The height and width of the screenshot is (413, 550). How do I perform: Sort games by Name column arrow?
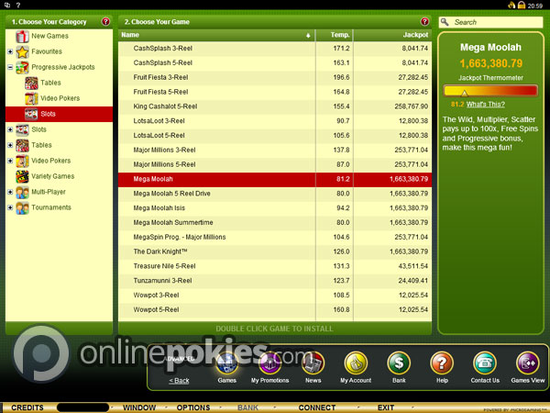308,35
